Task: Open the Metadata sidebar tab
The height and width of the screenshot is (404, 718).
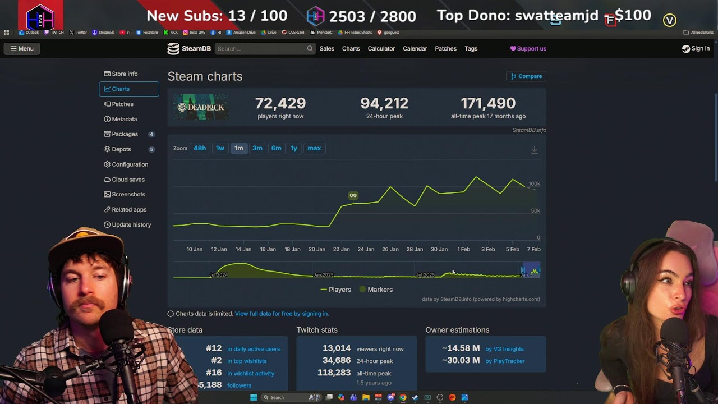Action: coord(129,119)
